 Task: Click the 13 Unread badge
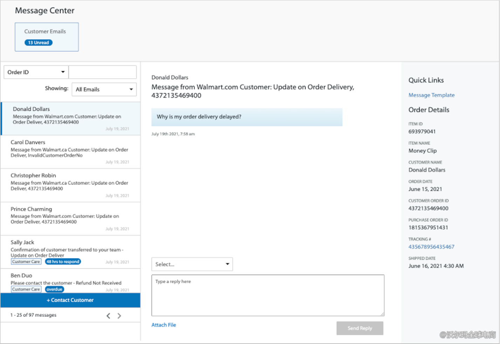tap(39, 43)
